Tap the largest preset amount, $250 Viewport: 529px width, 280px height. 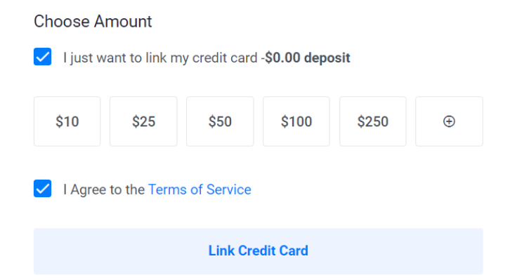(373, 121)
